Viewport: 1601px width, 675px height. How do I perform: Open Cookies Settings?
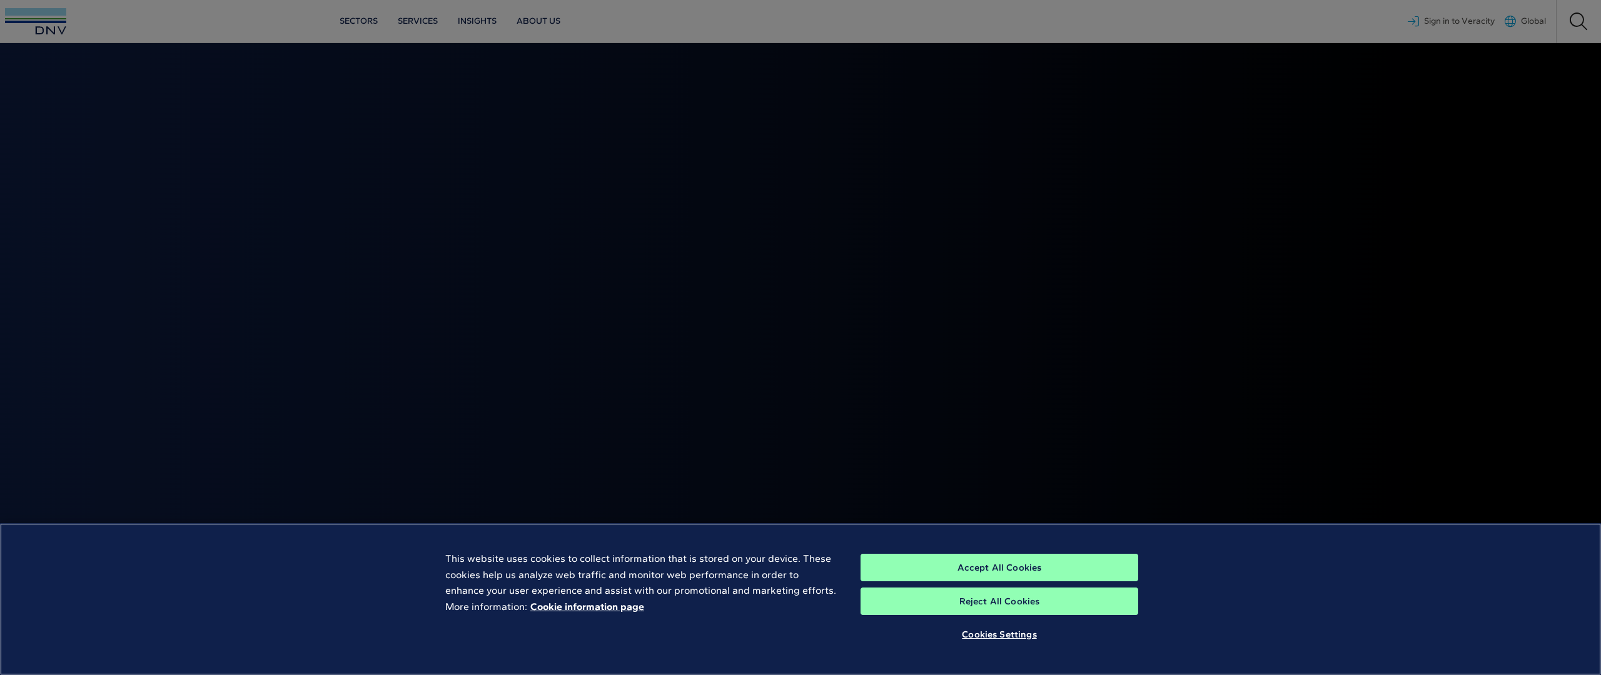pyautogui.click(x=999, y=635)
